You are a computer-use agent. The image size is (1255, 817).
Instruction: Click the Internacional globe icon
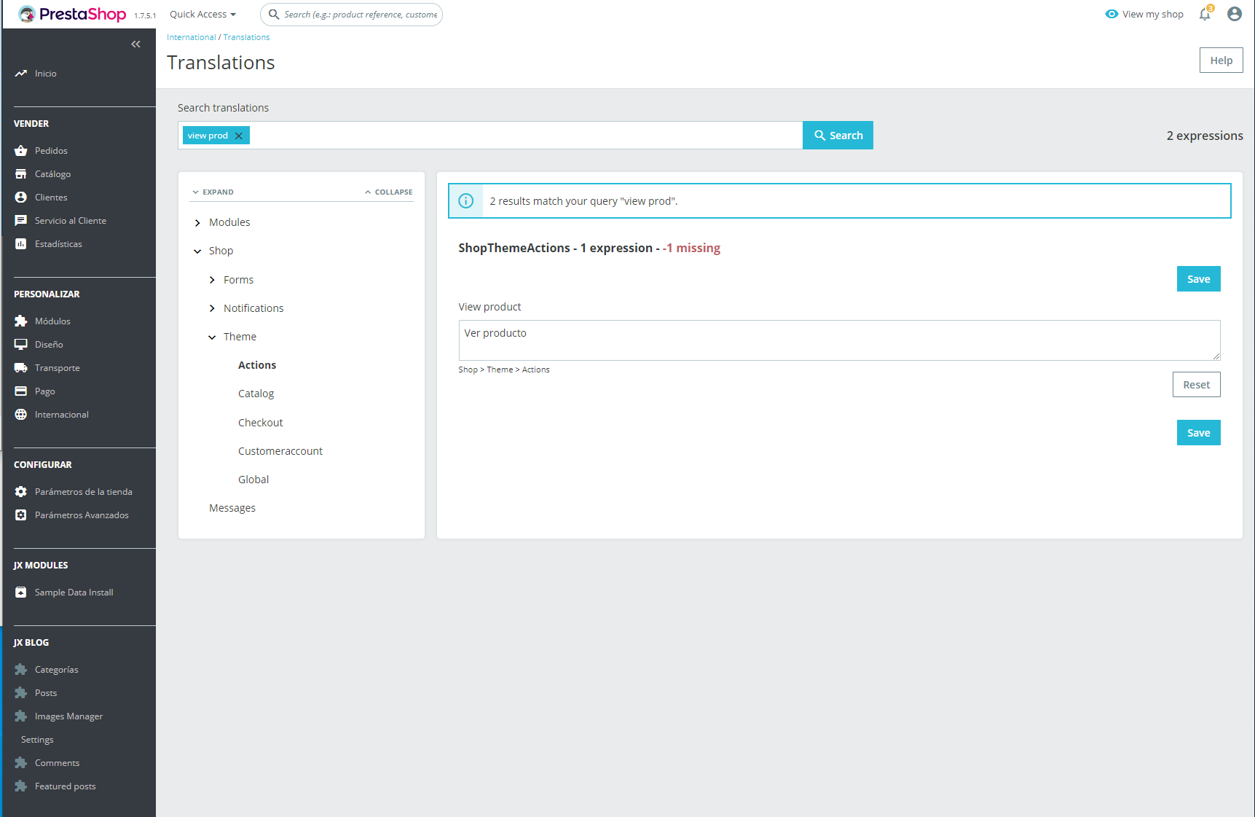coord(20,415)
